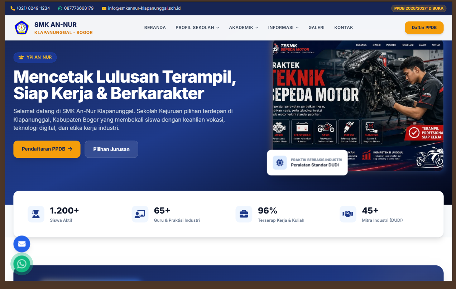Viewport: 456px width, 289px height.
Task: Click the Peralatan Standar DUDI card
Action: point(307,163)
